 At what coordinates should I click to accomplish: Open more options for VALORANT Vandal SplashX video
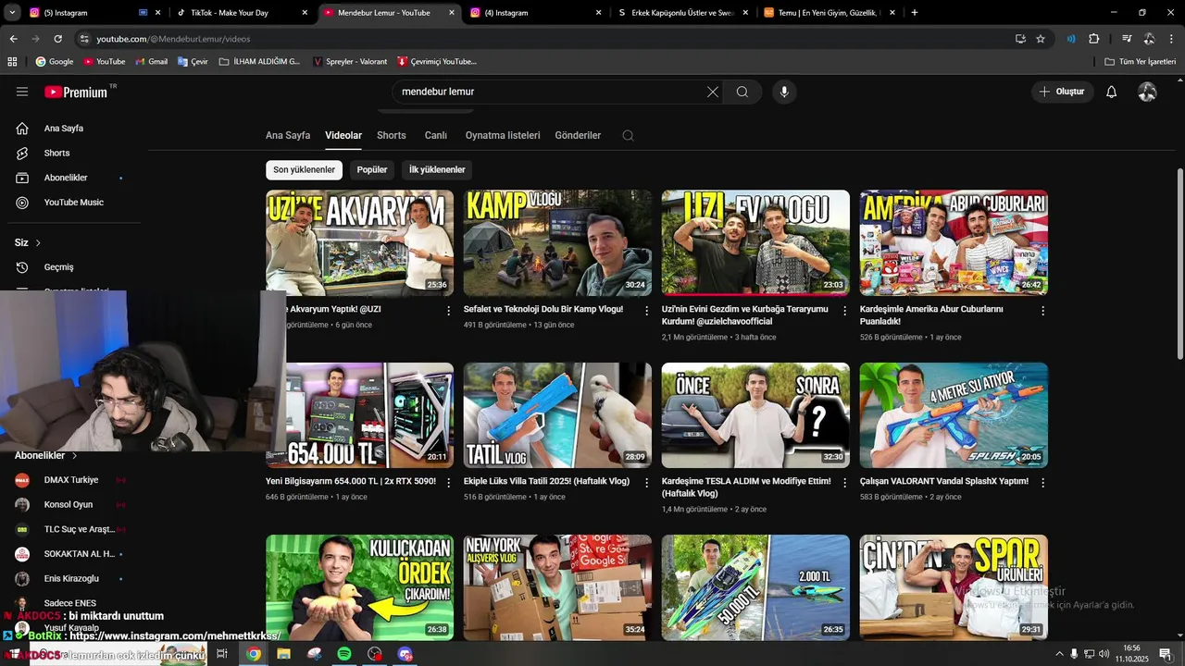point(1042,483)
